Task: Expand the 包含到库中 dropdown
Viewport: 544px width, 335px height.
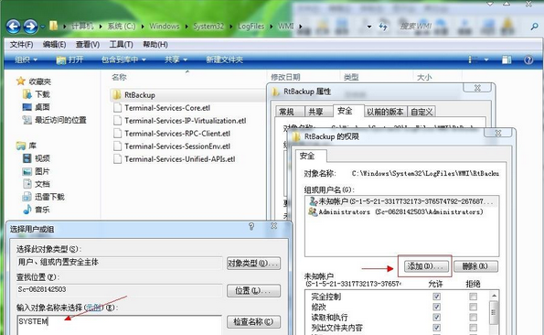Action: pyautogui.click(x=123, y=59)
